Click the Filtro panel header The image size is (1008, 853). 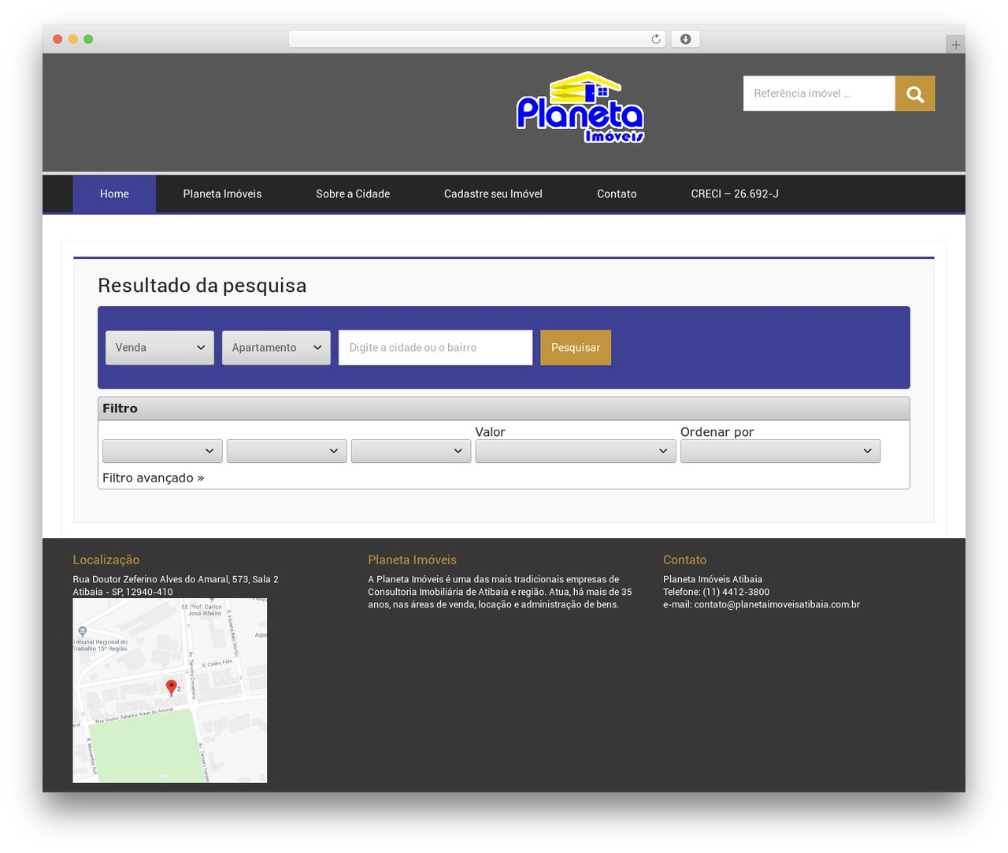(x=504, y=408)
